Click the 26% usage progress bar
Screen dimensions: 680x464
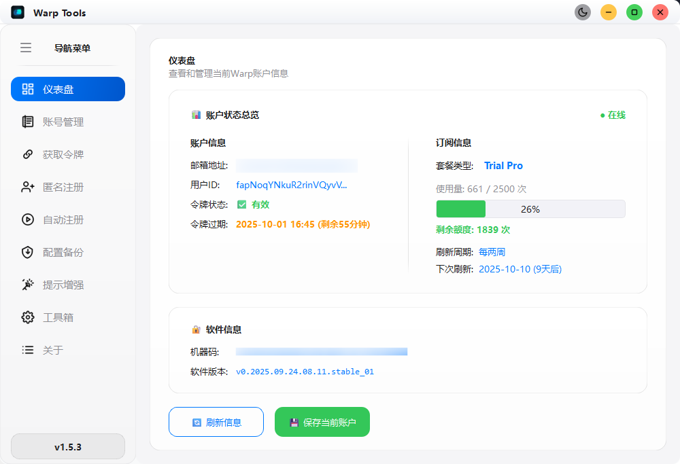530,209
